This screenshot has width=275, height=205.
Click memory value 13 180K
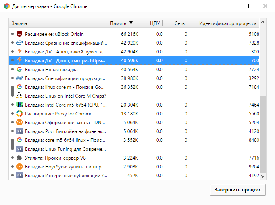129,114
